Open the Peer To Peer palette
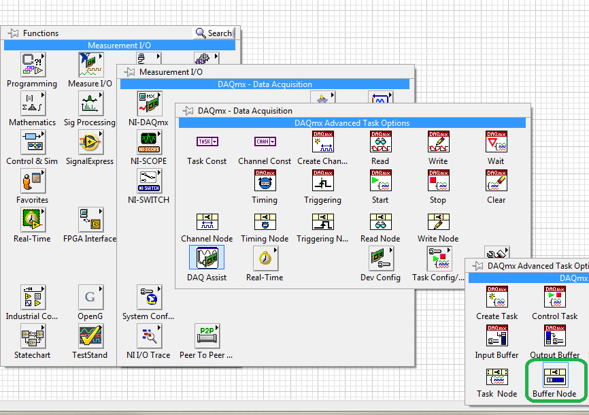The height and width of the screenshot is (415, 589). pos(207,335)
